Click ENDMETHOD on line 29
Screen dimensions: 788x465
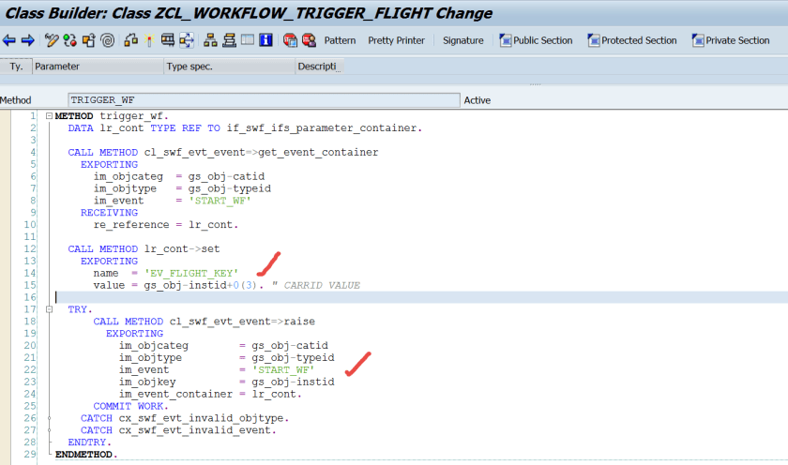(x=85, y=455)
